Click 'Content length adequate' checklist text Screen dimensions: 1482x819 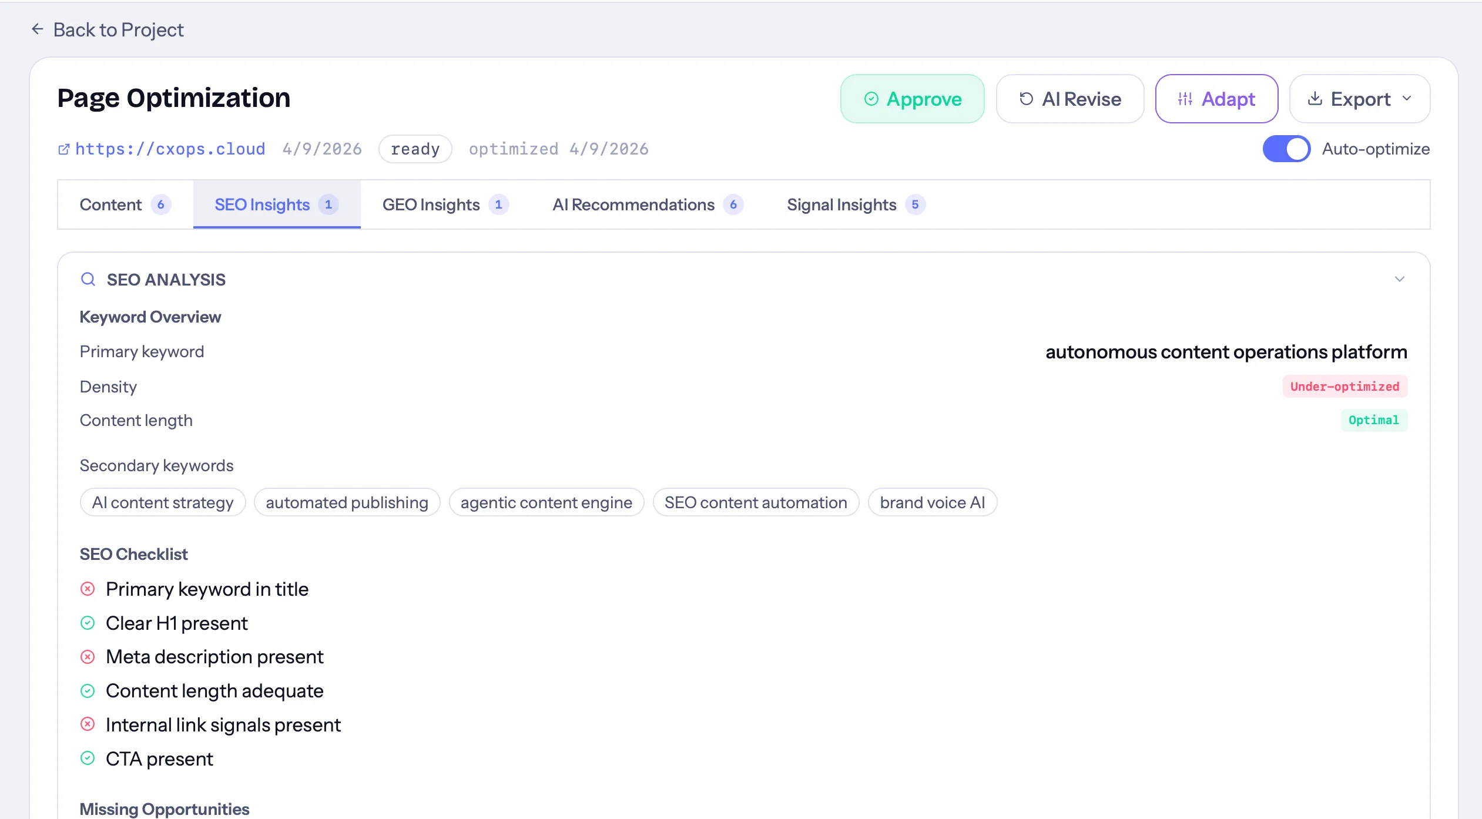pos(214,691)
